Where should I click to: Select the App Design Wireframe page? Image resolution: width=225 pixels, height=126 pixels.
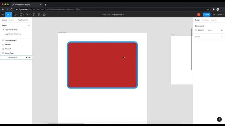click(x=13, y=34)
